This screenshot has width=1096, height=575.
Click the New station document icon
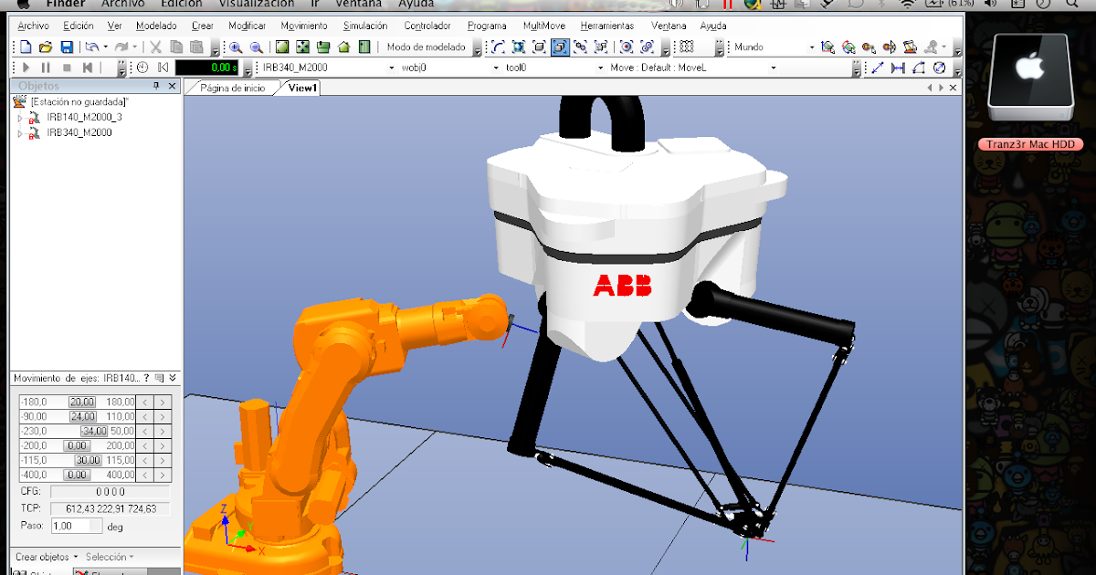pyautogui.click(x=26, y=47)
